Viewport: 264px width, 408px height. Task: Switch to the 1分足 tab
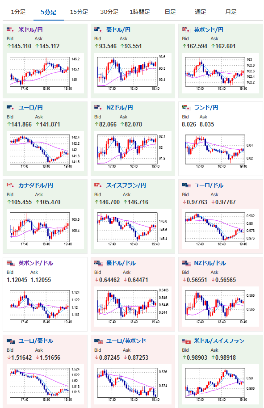[x=18, y=12]
